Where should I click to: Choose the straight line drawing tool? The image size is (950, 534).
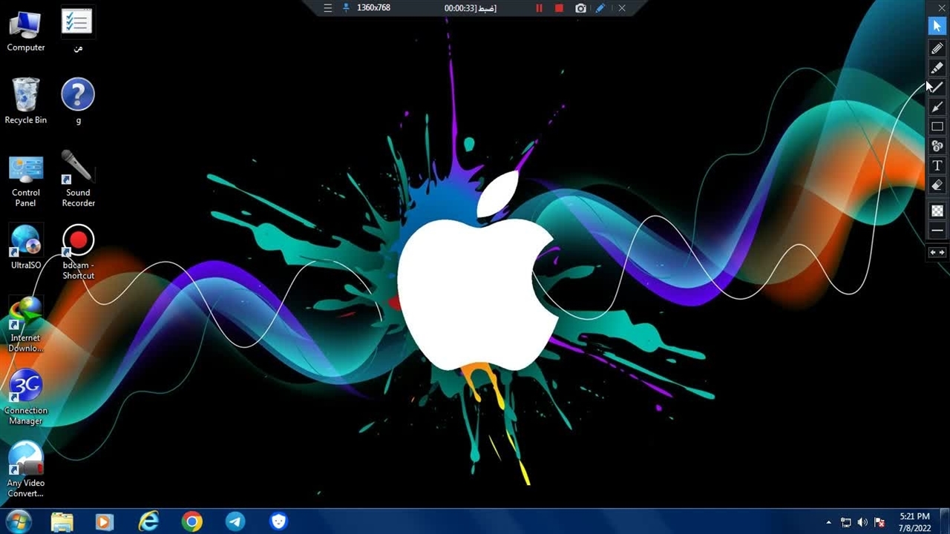[x=937, y=88]
